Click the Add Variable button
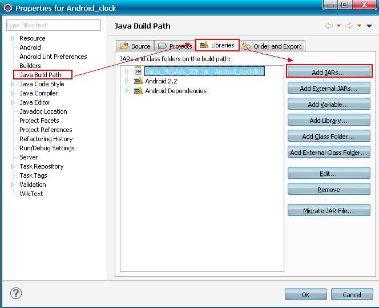379x308 pixels. [329, 104]
